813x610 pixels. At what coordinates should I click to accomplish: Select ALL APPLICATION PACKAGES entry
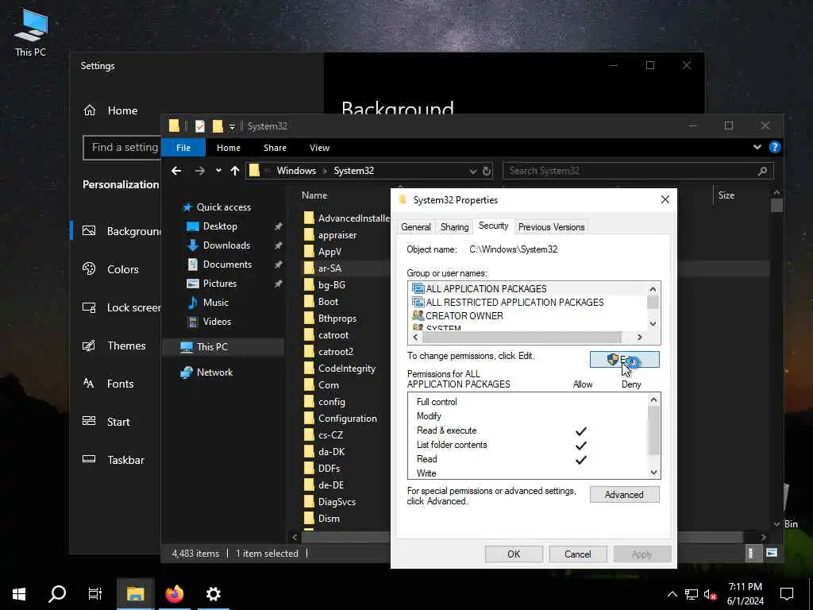pos(480,289)
